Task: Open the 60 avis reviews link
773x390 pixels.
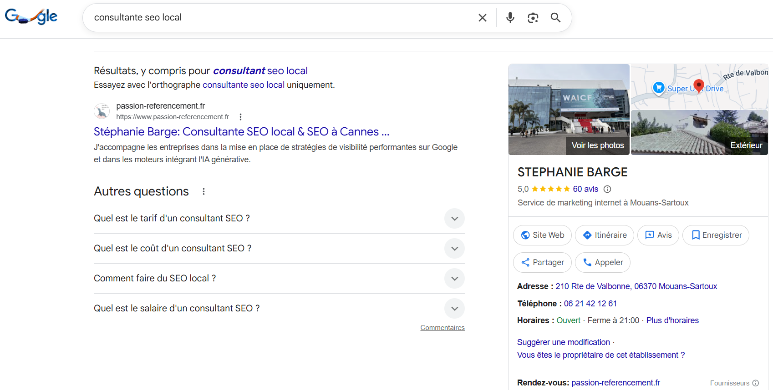Action: coord(585,189)
